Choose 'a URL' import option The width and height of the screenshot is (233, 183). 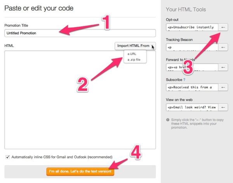[132, 54]
